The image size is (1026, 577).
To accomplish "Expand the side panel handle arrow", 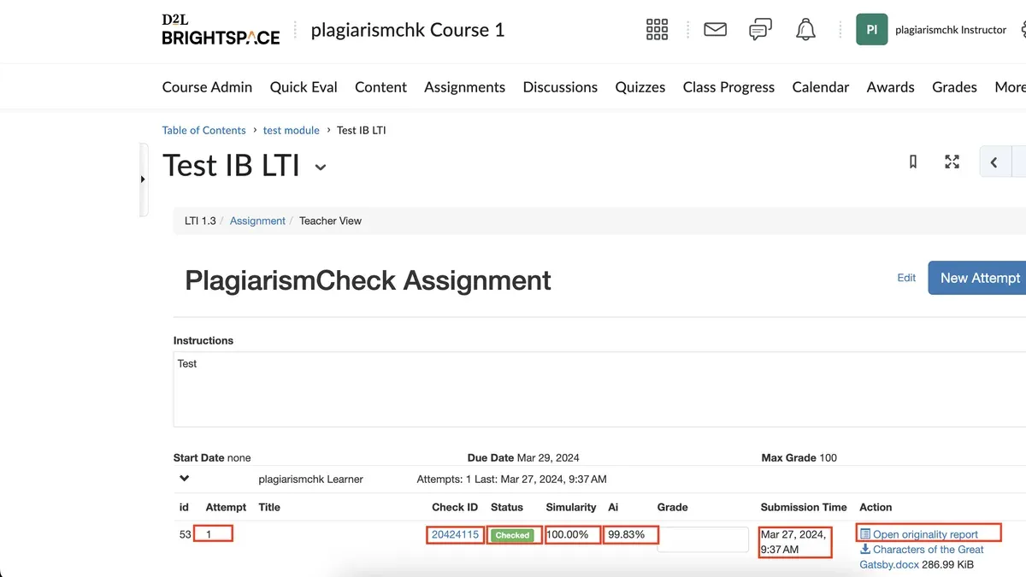I will pos(143,180).
